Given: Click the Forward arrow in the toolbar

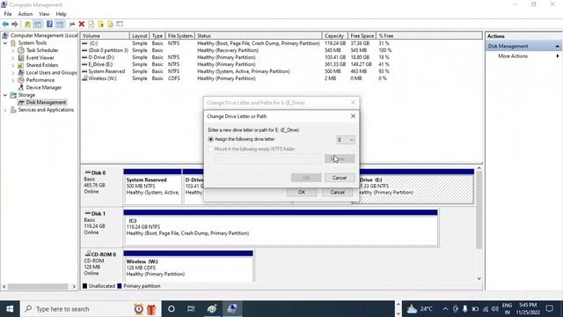Looking at the screenshot, I should (15, 24).
